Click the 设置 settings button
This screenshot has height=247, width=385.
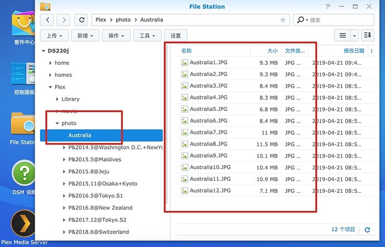[176, 36]
